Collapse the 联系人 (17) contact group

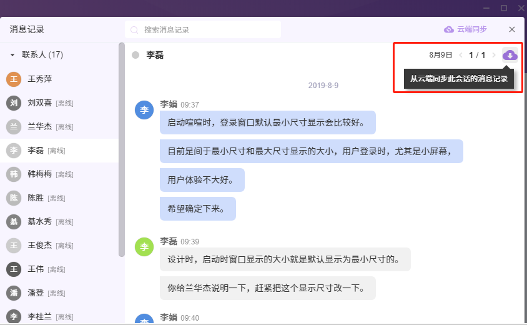click(12, 55)
